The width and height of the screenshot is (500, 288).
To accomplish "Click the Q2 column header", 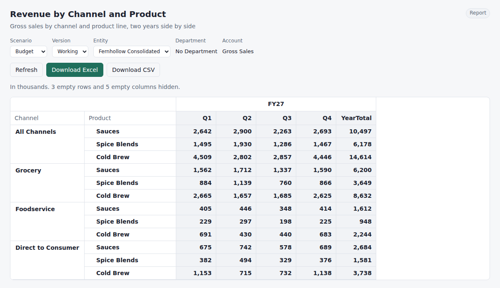I will click(x=236, y=118).
